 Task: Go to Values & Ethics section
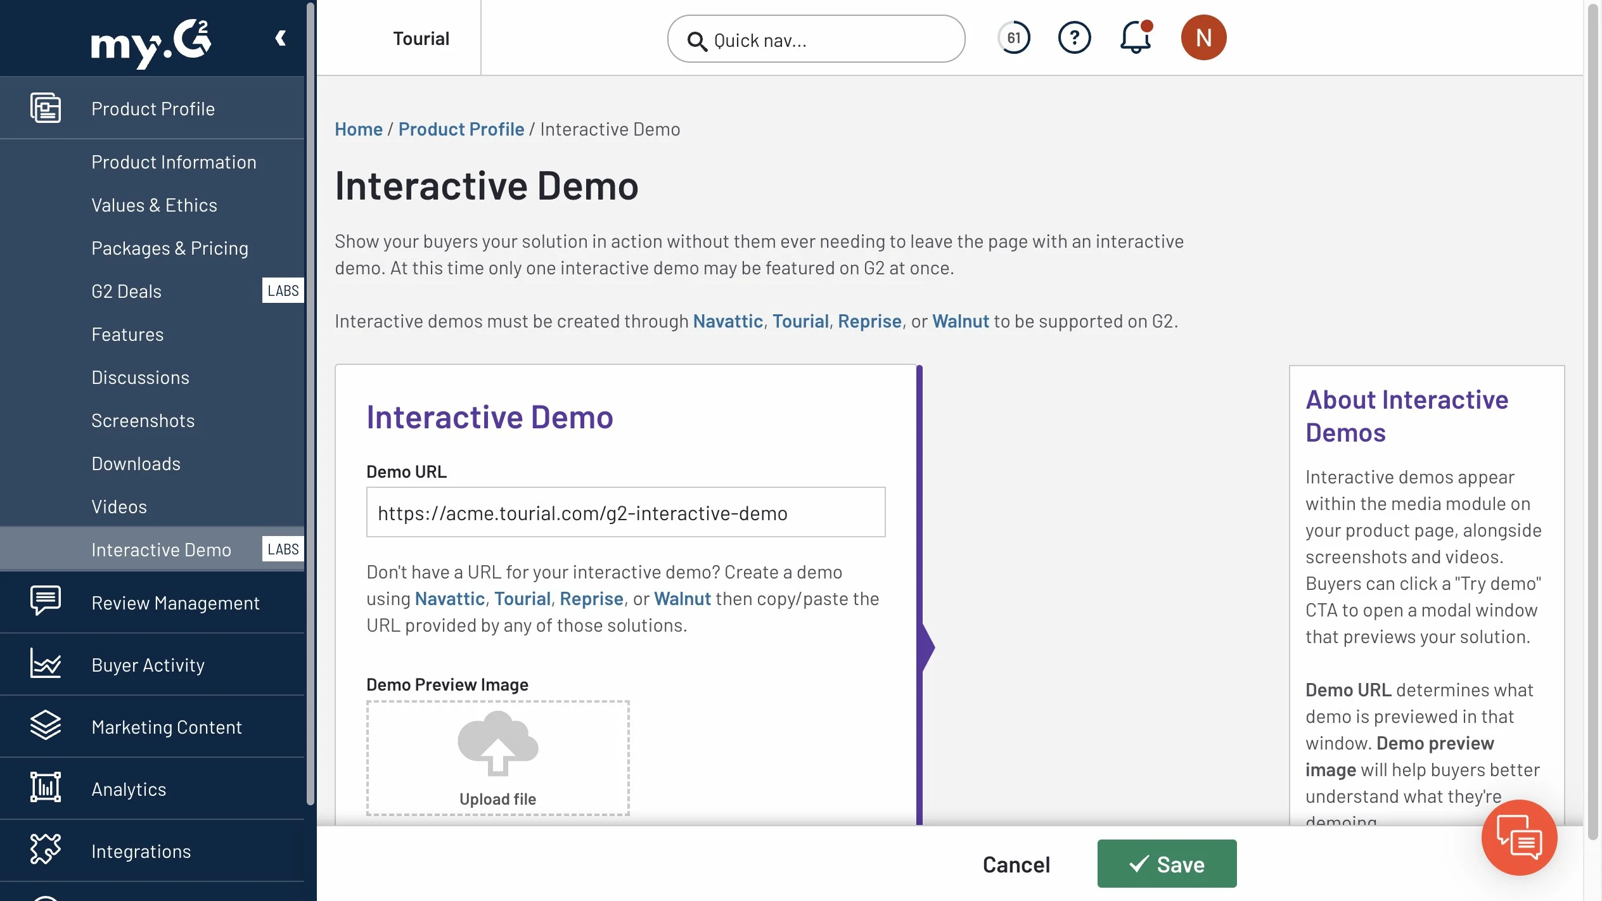pos(154,205)
